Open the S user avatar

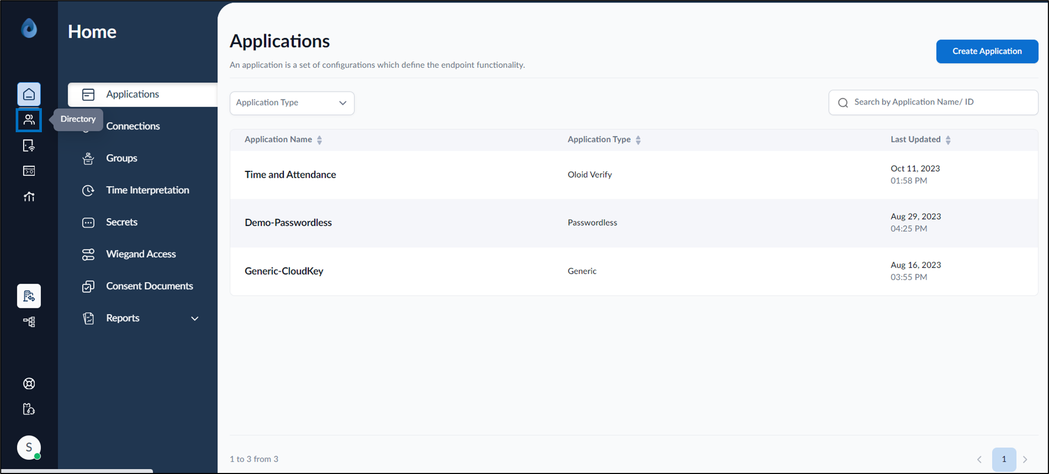pyautogui.click(x=29, y=447)
